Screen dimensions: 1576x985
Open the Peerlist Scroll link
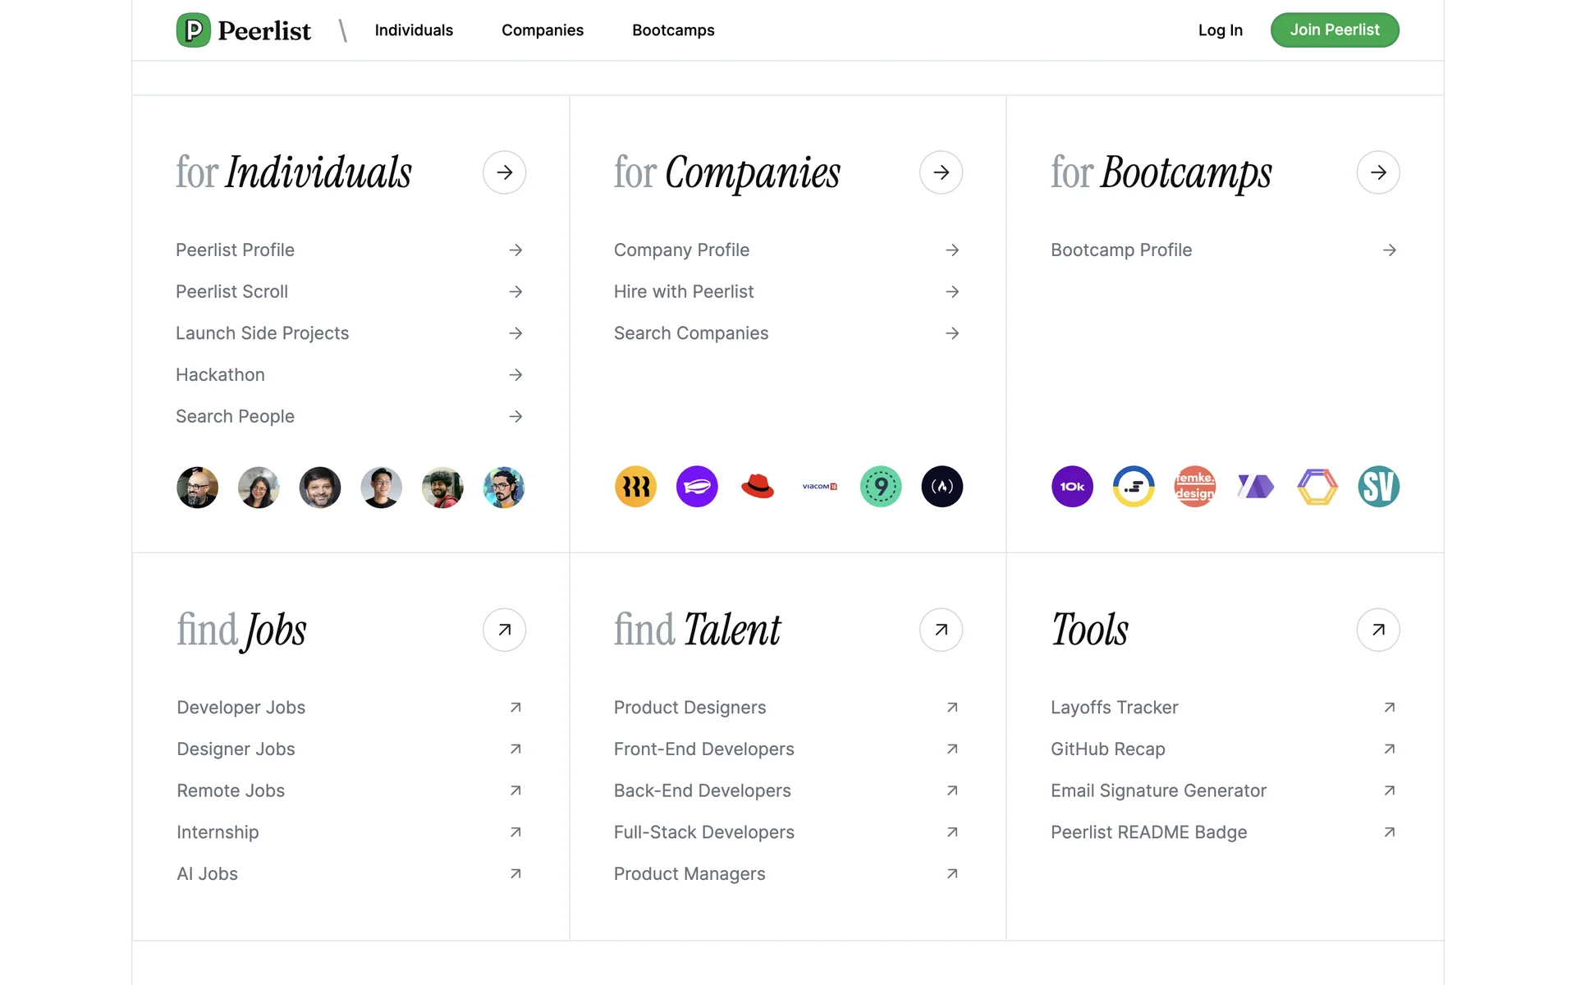232,291
